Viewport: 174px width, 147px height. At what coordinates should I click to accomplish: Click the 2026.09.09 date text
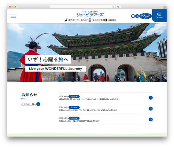(63, 96)
